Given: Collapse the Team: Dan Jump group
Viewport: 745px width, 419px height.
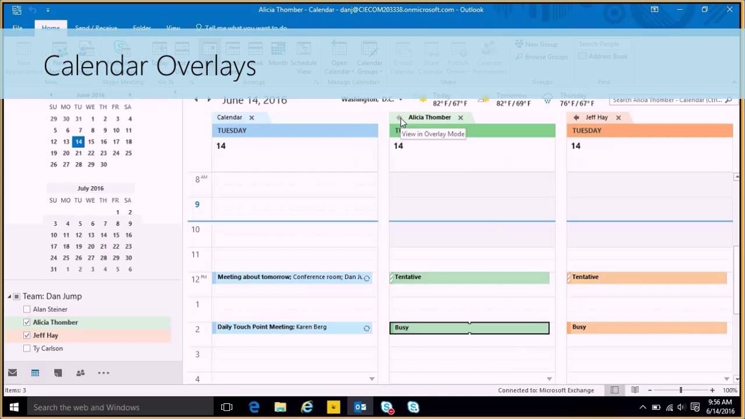Looking at the screenshot, I should coord(9,297).
